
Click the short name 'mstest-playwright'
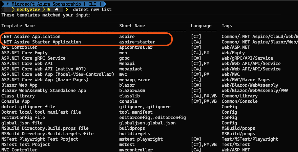[141, 139]
